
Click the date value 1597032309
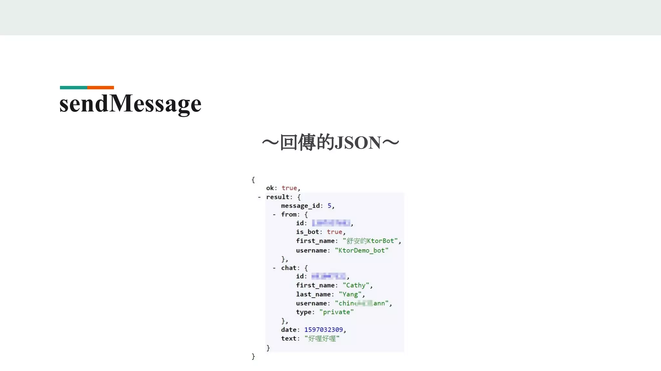tap(323, 330)
